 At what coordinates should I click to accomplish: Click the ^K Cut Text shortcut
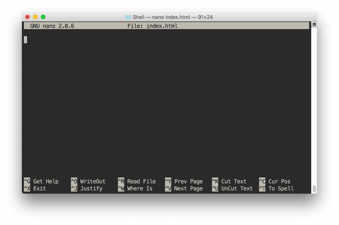[x=229, y=182]
